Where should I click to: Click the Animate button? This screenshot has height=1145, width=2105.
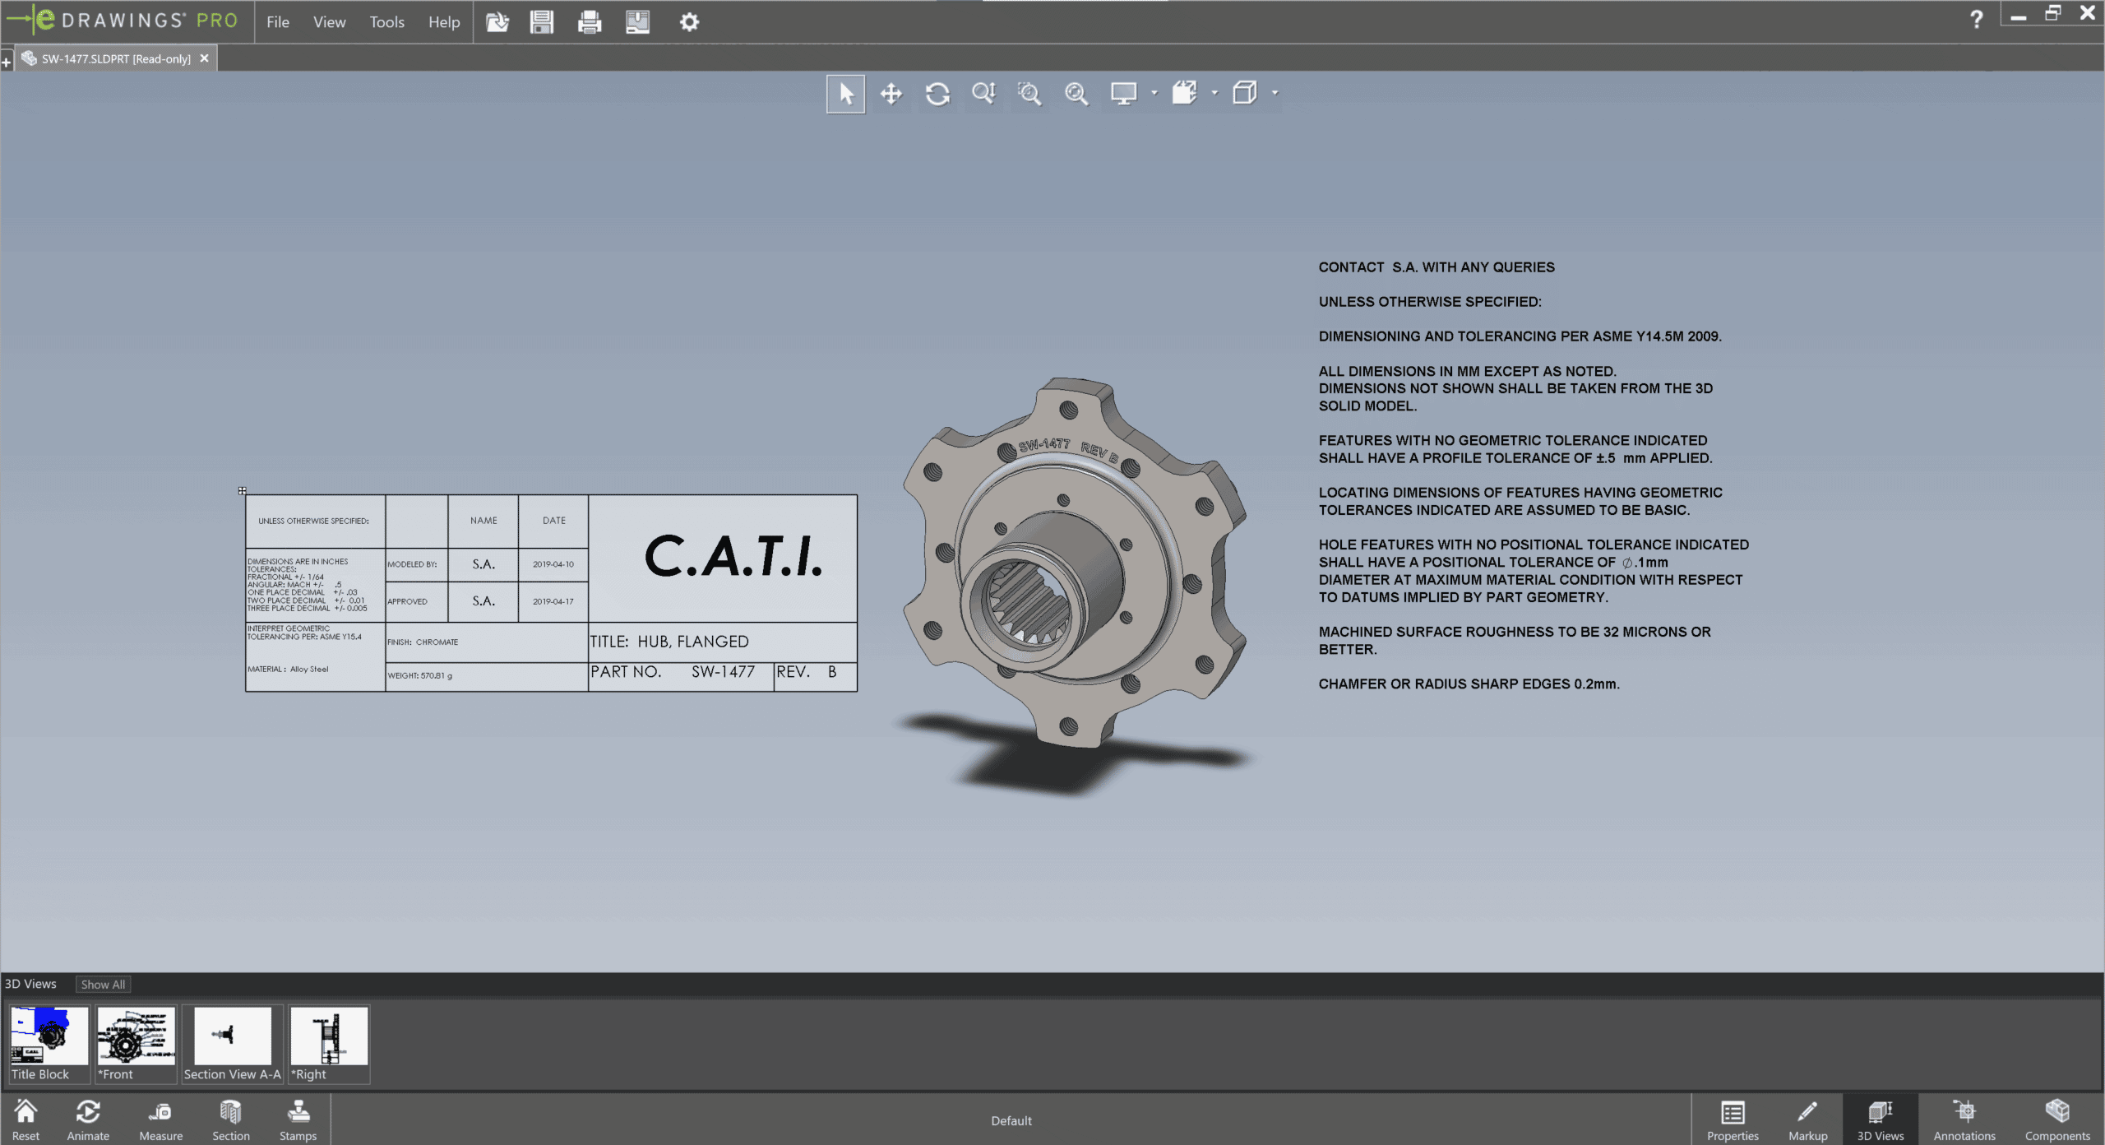click(88, 1120)
